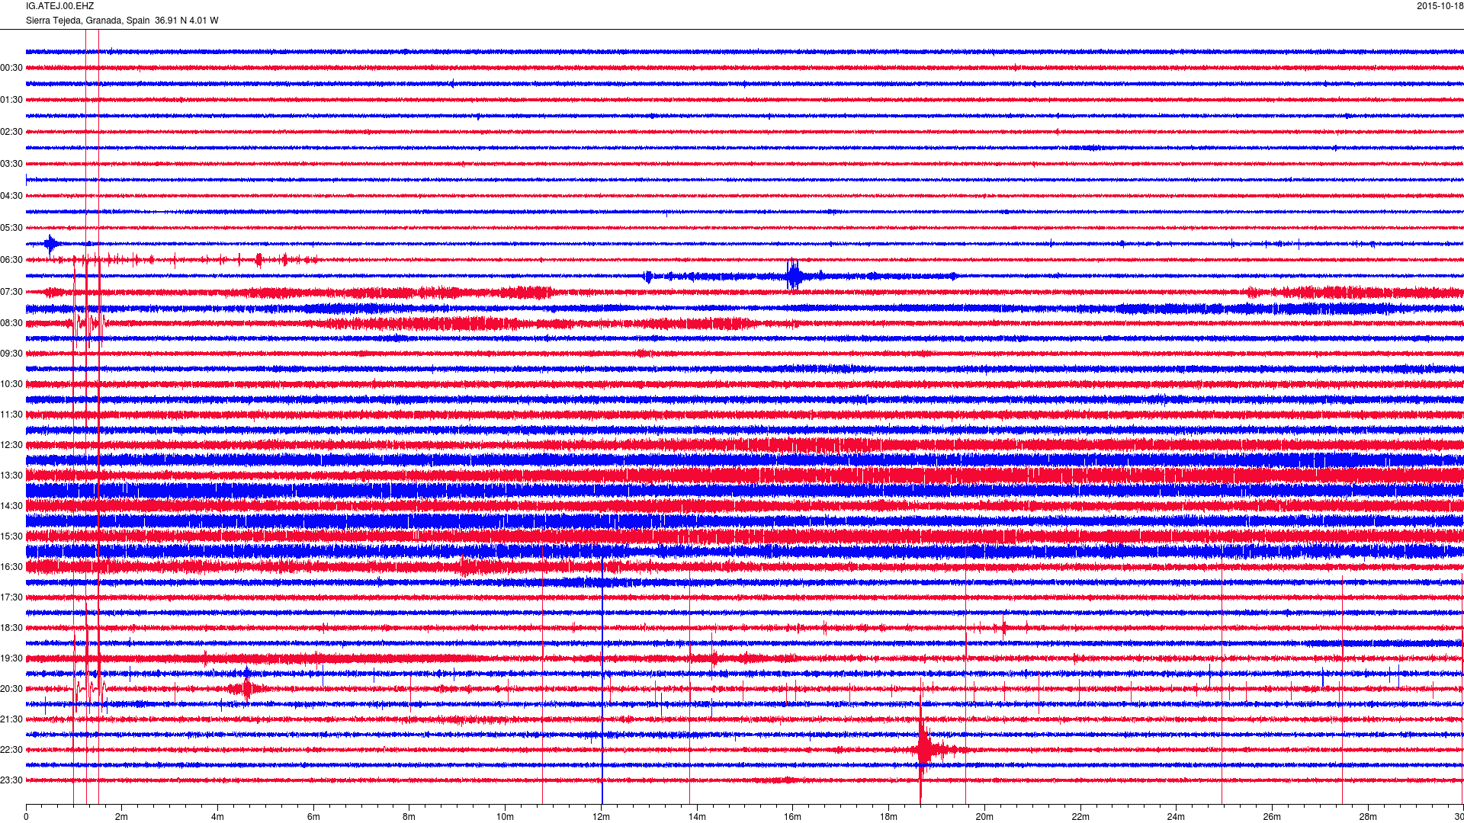The width and height of the screenshot is (1464, 823).
Task: Click the 12m tick on time axis
Action: (601, 817)
